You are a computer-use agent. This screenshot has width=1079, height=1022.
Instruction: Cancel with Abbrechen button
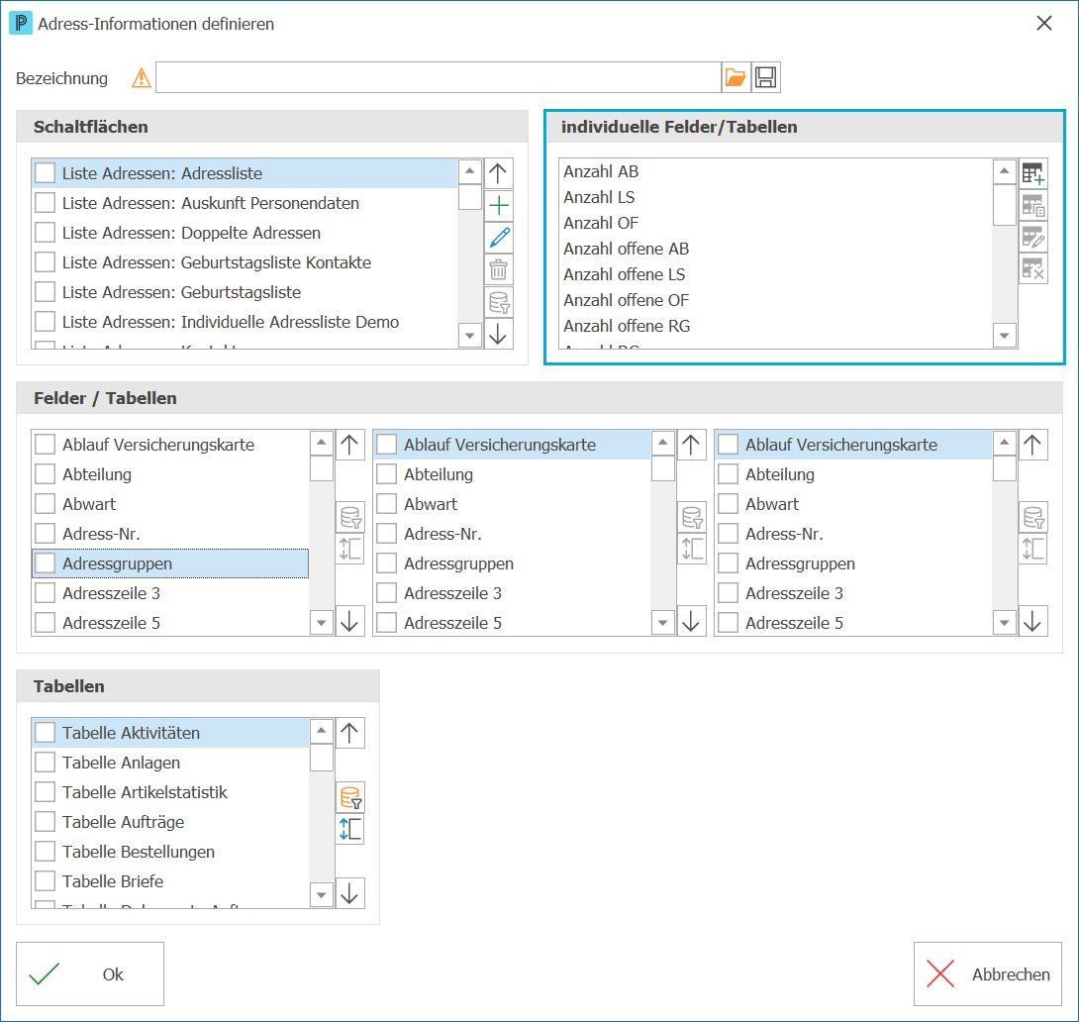[x=988, y=973]
